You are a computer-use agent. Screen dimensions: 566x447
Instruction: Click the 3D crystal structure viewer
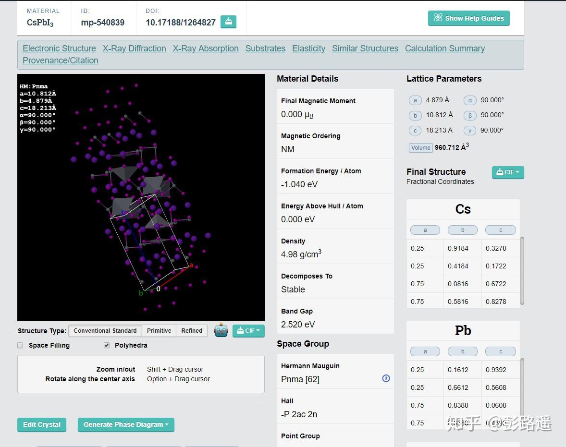(141, 197)
